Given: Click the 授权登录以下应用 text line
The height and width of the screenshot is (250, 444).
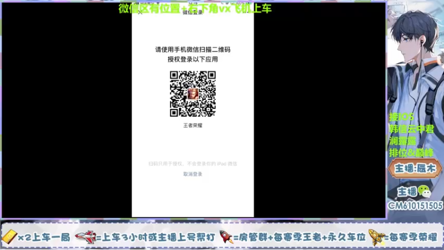Looking at the screenshot, I should pyautogui.click(x=193, y=59).
